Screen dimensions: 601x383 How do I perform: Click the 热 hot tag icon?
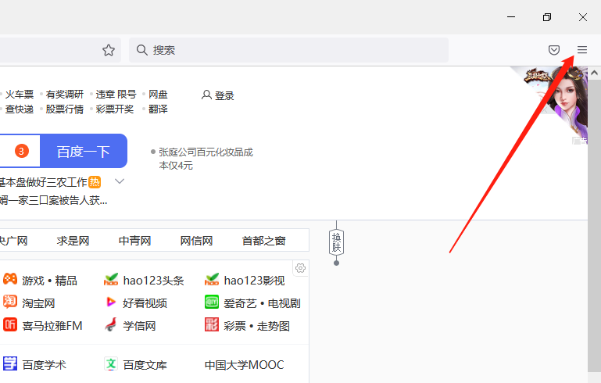click(x=95, y=182)
